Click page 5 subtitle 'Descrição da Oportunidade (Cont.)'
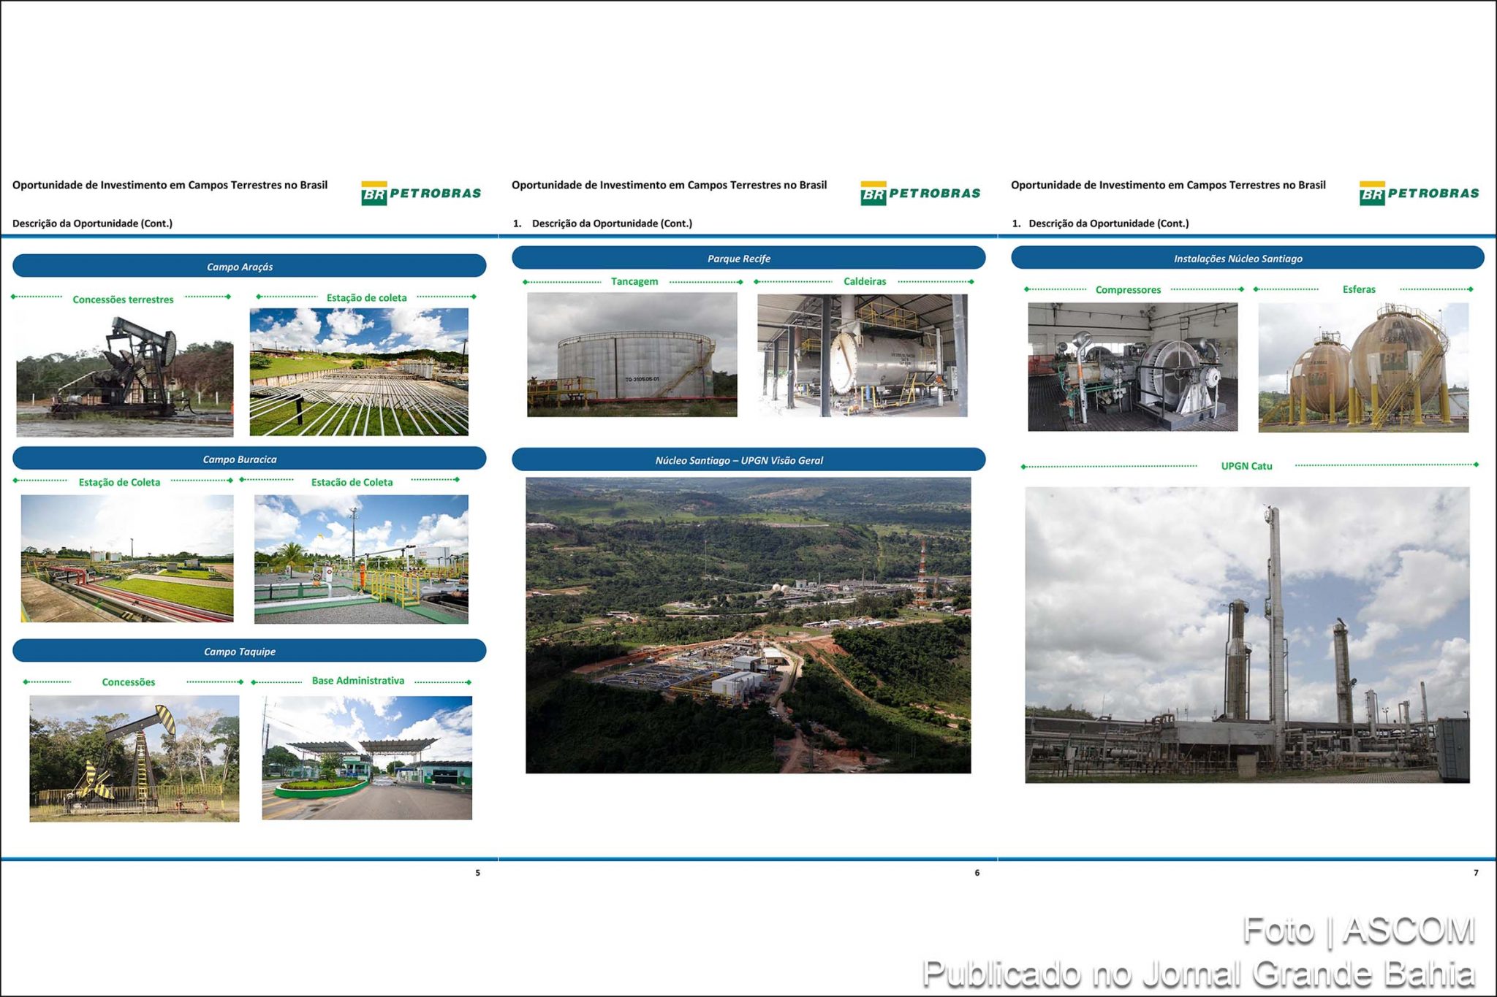The width and height of the screenshot is (1497, 997). [x=92, y=224]
